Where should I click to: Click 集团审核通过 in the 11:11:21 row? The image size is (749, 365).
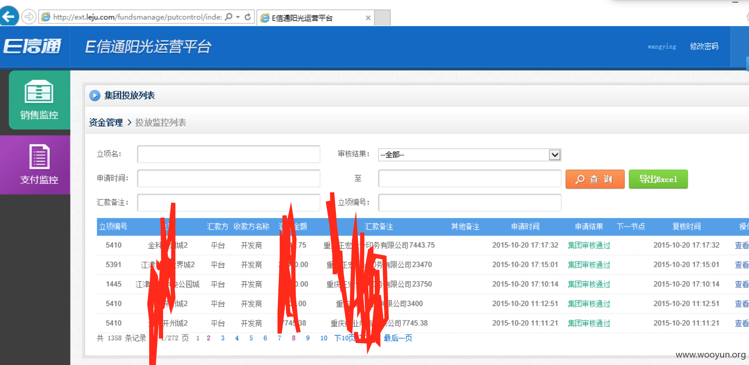[x=589, y=323]
